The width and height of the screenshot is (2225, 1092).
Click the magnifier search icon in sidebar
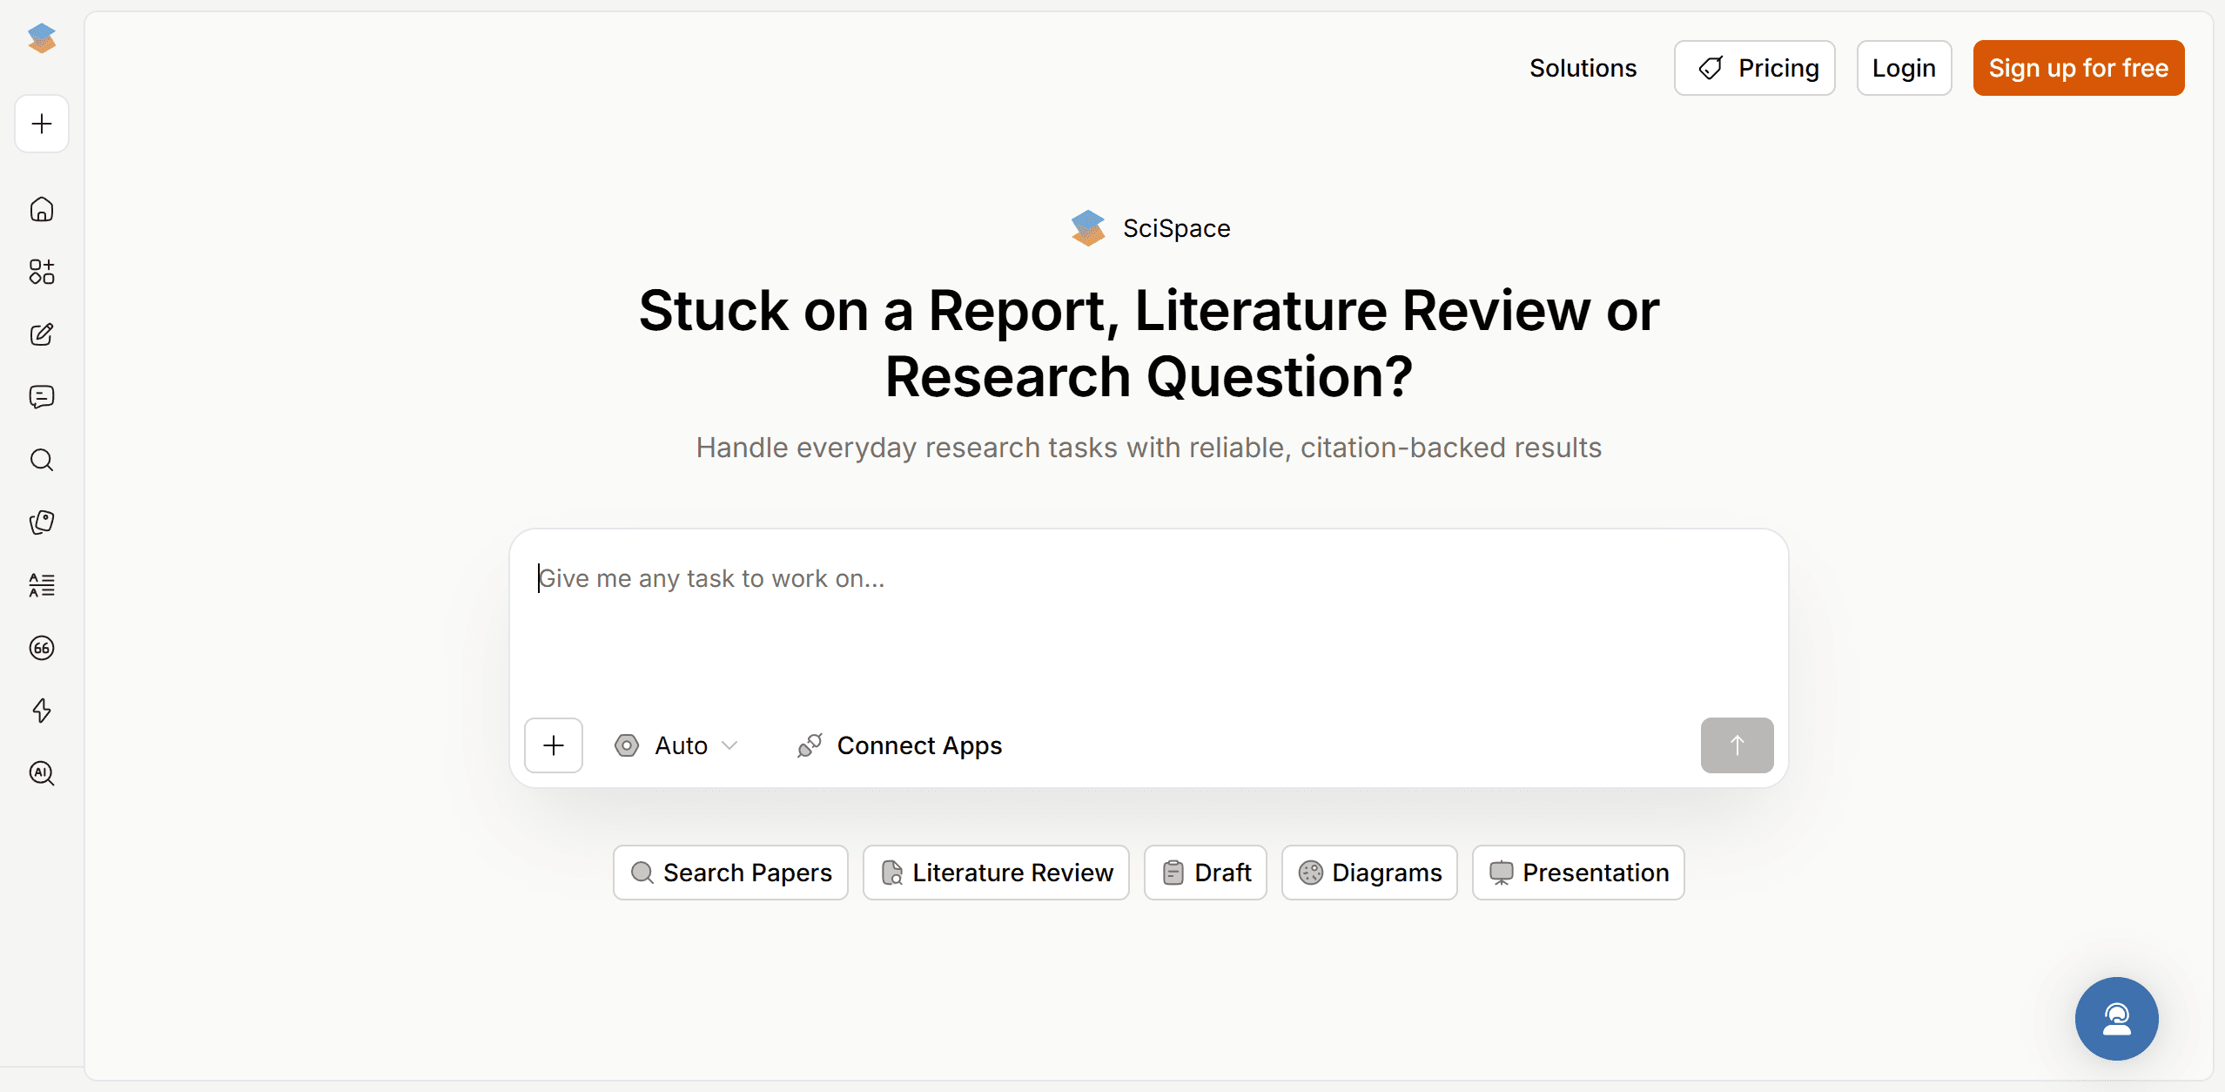42,460
